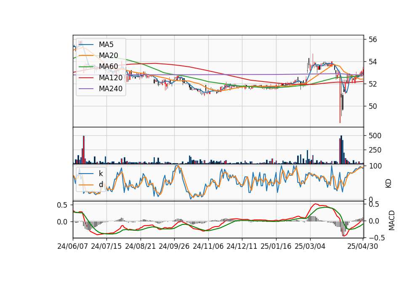Click the 24/11/06 date axis label
The width and height of the screenshot is (404, 290).
coord(208,246)
